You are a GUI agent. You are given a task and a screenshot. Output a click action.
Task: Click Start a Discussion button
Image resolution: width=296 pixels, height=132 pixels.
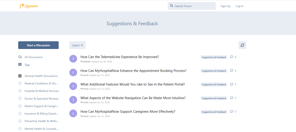(x=38, y=45)
